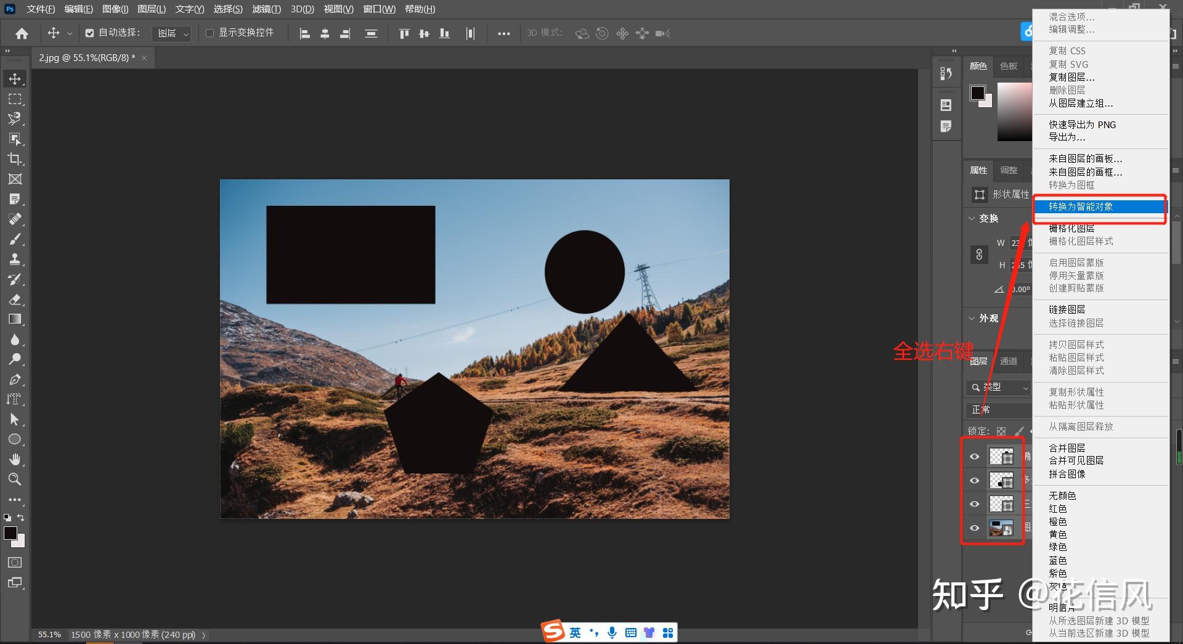Select the Eraser tool

15,300
